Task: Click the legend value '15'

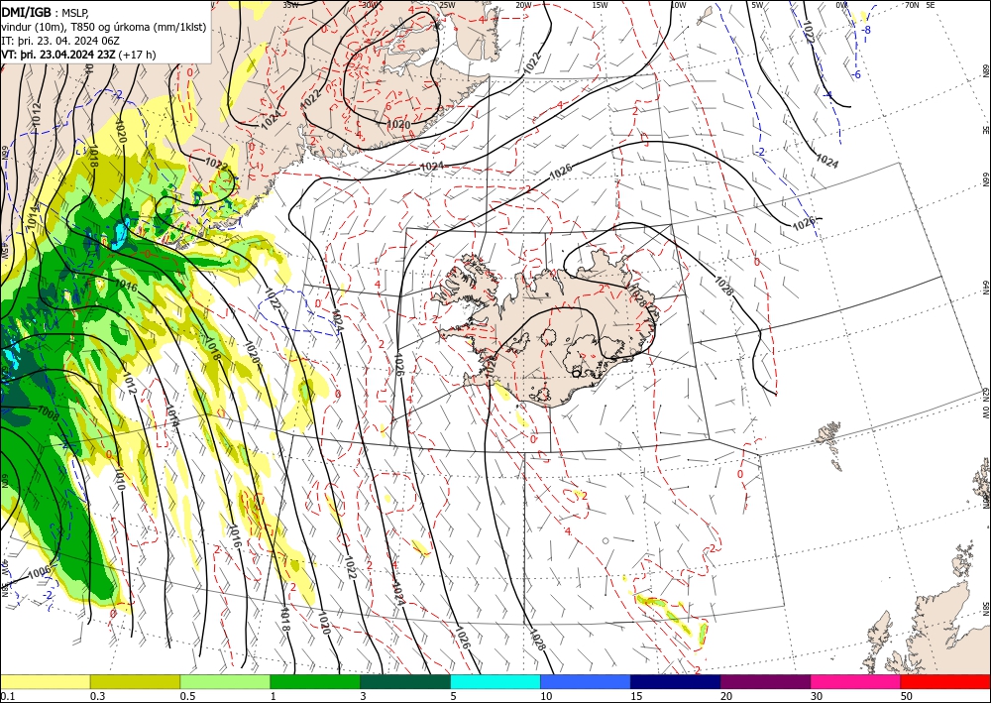Action: [x=636, y=696]
